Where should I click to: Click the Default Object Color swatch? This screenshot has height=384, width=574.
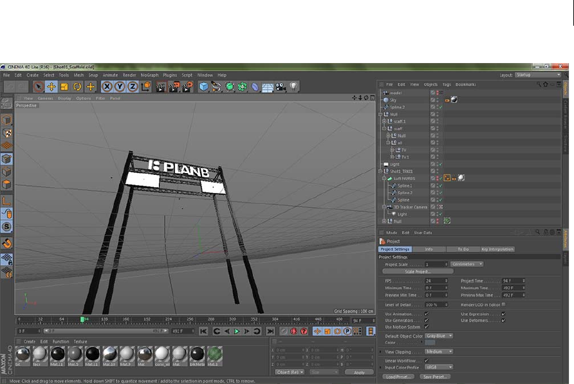pyautogui.click(x=430, y=343)
